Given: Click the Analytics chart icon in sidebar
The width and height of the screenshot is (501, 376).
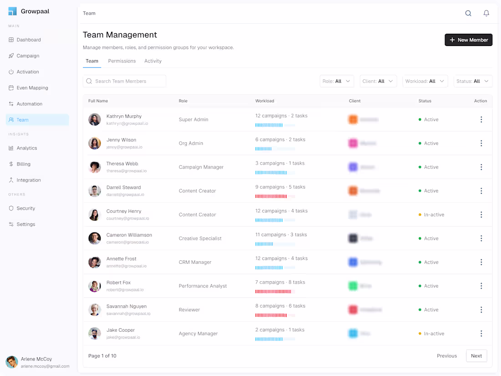Looking at the screenshot, I should (x=11, y=148).
